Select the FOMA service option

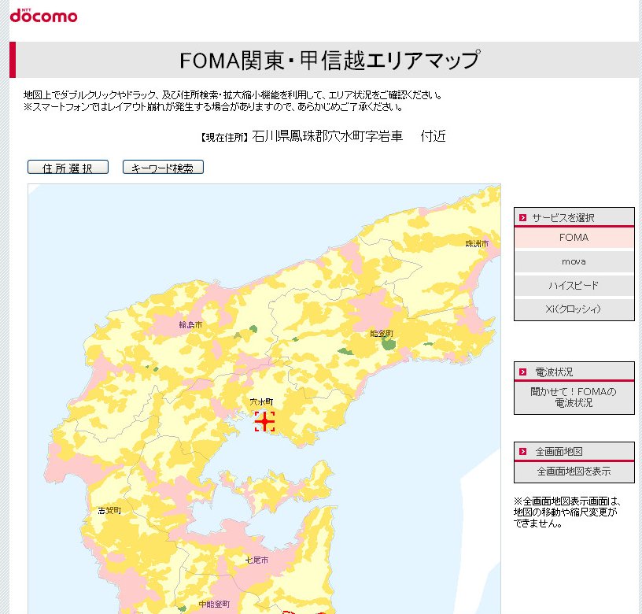[574, 238]
